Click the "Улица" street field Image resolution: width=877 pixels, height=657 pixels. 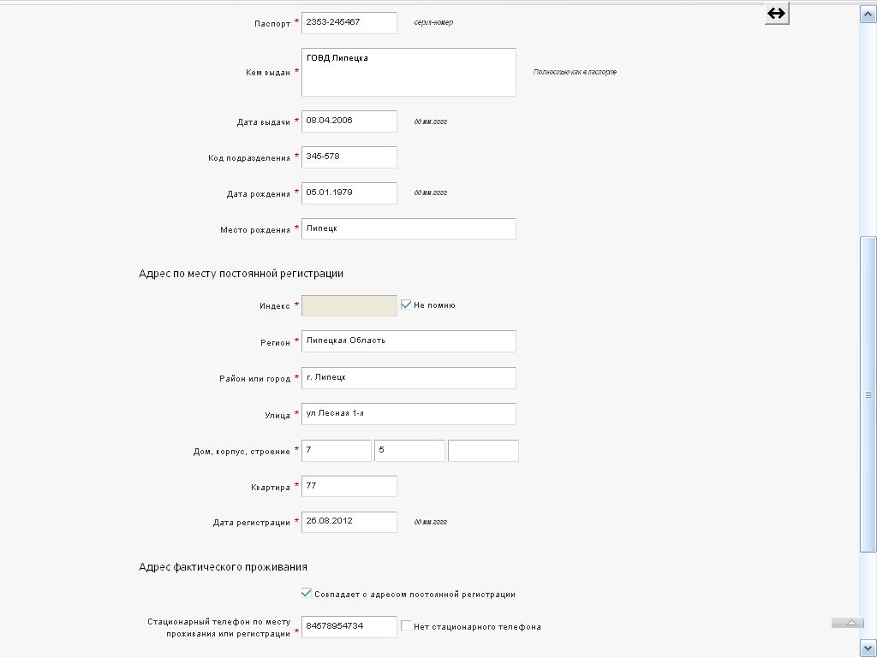[x=409, y=414]
